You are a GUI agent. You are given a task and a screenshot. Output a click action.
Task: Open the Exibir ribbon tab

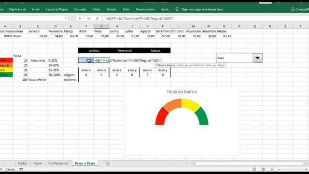point(126,9)
